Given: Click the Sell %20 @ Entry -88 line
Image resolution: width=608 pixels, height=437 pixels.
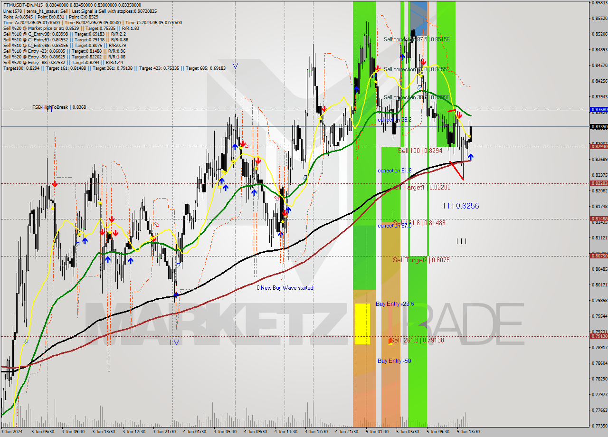Looking at the screenshot, I should 63,62.
